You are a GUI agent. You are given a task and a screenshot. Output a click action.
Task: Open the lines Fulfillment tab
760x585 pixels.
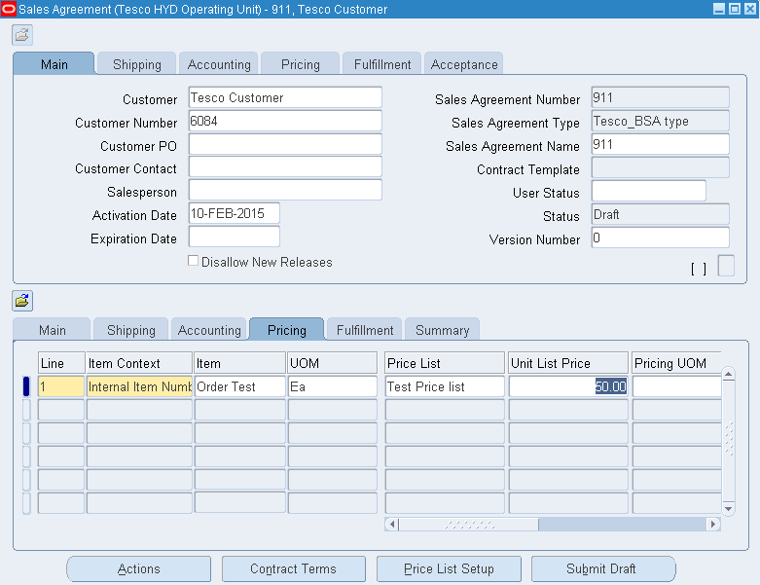pos(365,330)
